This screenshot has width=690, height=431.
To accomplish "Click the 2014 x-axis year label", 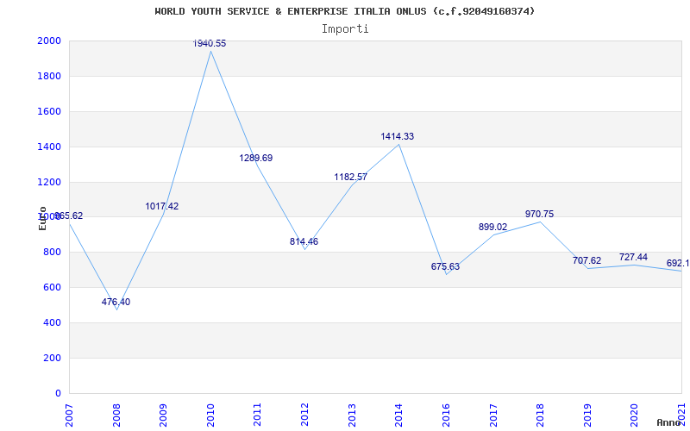I will [398, 415].
